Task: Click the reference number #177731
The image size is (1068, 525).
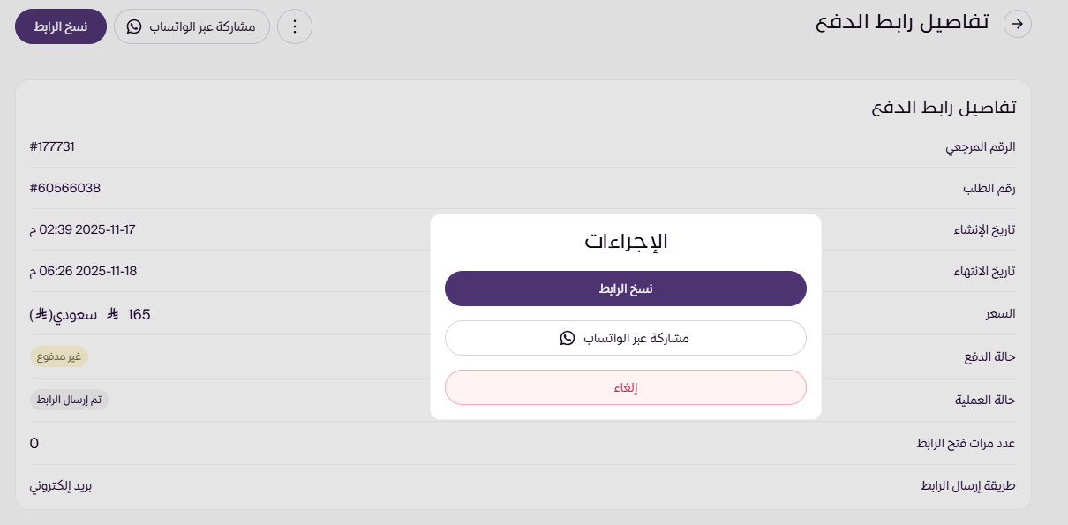Action: click(53, 146)
